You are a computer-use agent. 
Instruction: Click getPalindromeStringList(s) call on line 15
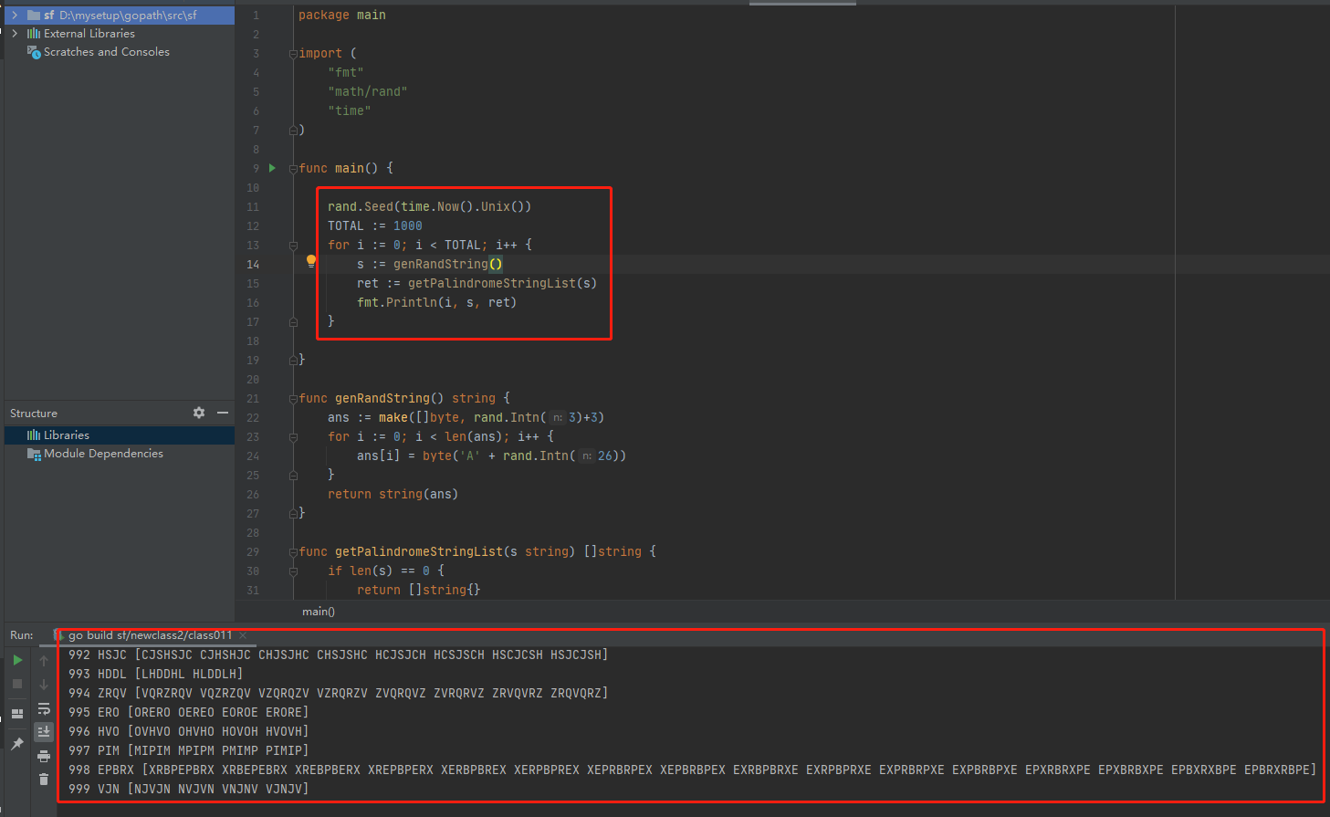(x=502, y=284)
